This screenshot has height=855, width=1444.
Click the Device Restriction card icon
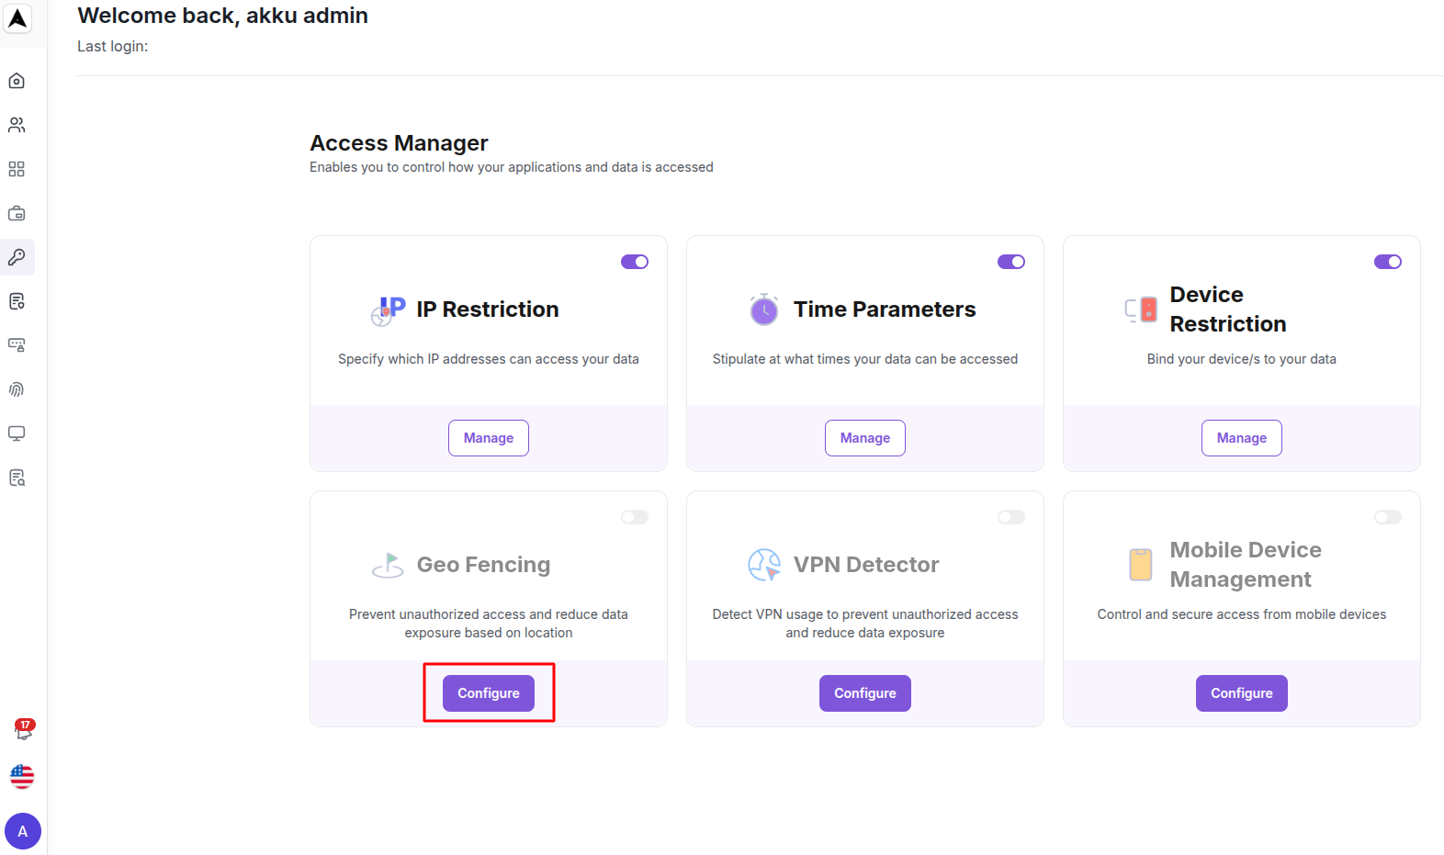pos(1141,309)
